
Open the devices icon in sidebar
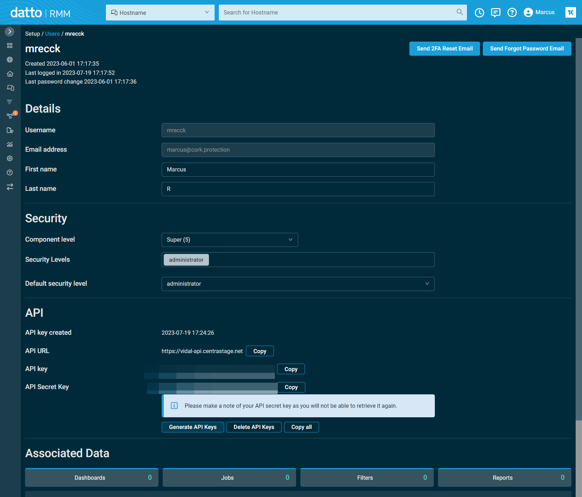(10, 88)
